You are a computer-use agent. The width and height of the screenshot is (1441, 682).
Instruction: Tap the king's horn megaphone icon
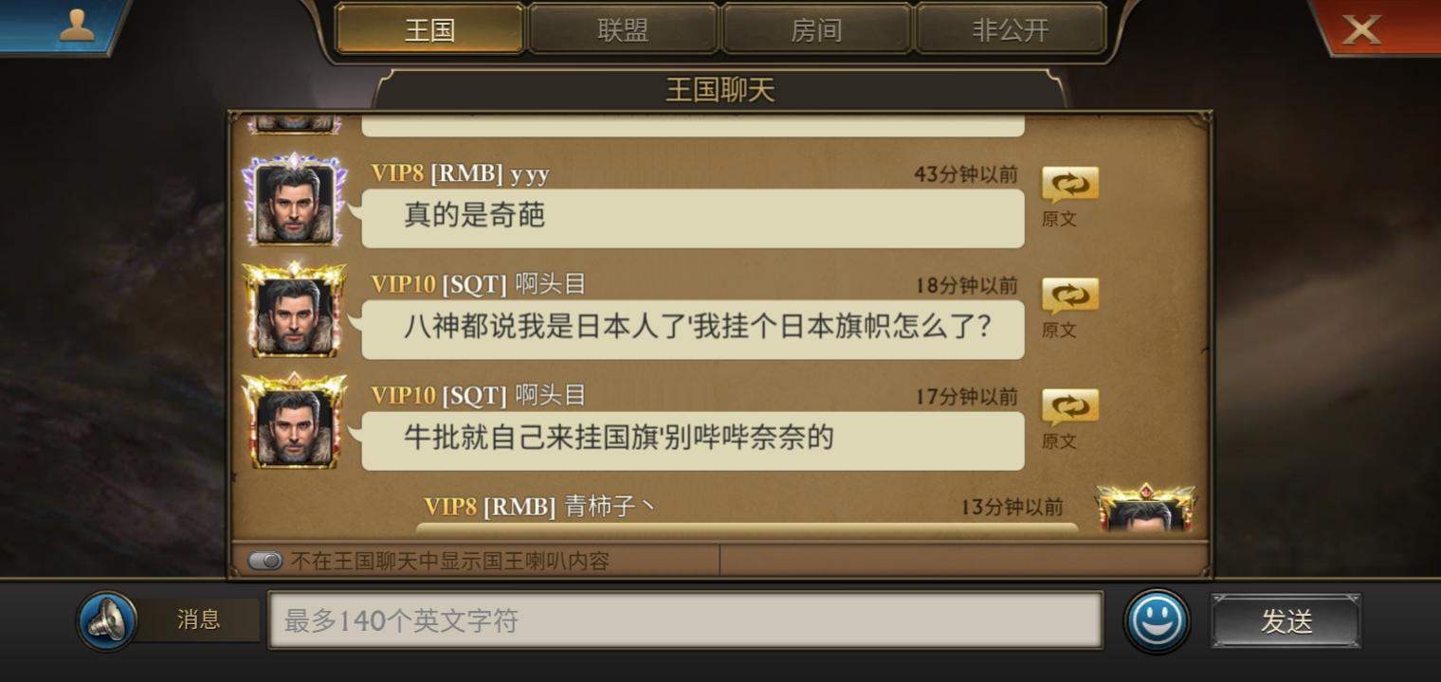tap(107, 621)
